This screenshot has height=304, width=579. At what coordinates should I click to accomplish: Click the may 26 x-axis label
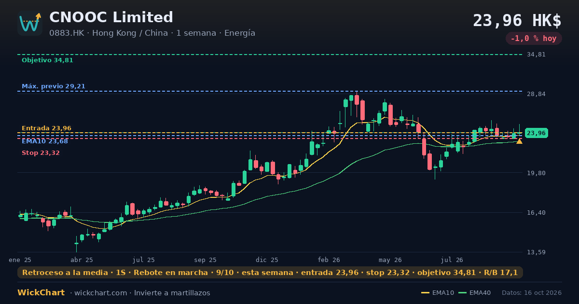tap(390, 260)
